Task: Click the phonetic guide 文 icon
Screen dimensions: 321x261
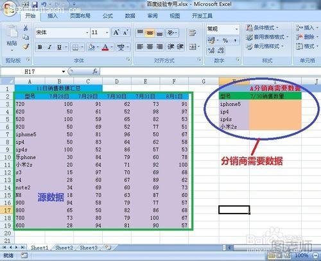Action: (x=121, y=47)
